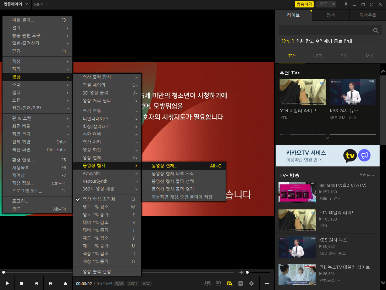Click the side panel scroll-down arrow
The width and height of the screenshot is (386, 290).
383,283
